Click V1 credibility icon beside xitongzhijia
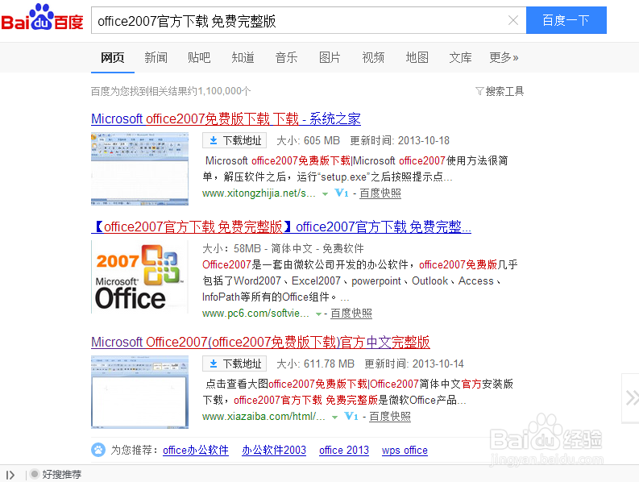Image resolution: width=639 pixels, height=482 pixels. pos(341,193)
